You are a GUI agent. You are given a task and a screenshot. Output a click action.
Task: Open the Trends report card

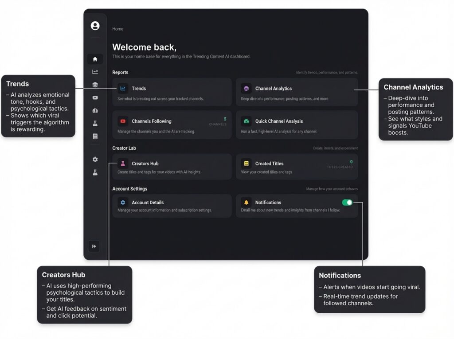tap(172, 92)
